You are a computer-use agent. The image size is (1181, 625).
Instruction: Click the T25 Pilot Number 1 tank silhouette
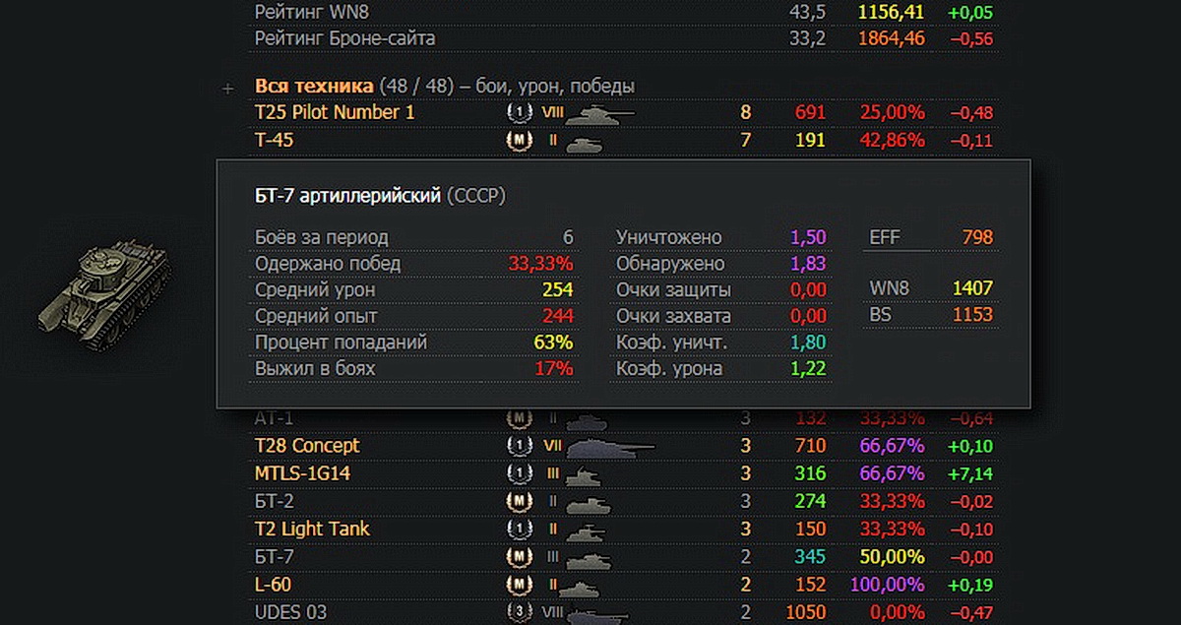pyautogui.click(x=600, y=114)
